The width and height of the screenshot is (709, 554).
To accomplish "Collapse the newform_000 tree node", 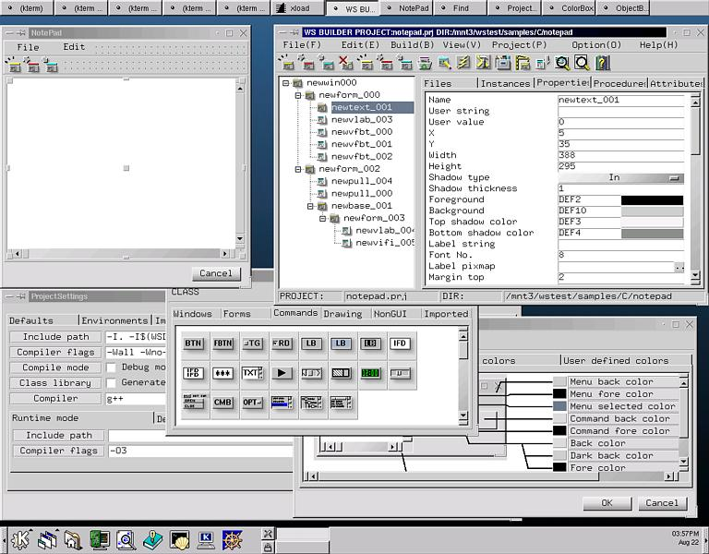I will (298, 95).
